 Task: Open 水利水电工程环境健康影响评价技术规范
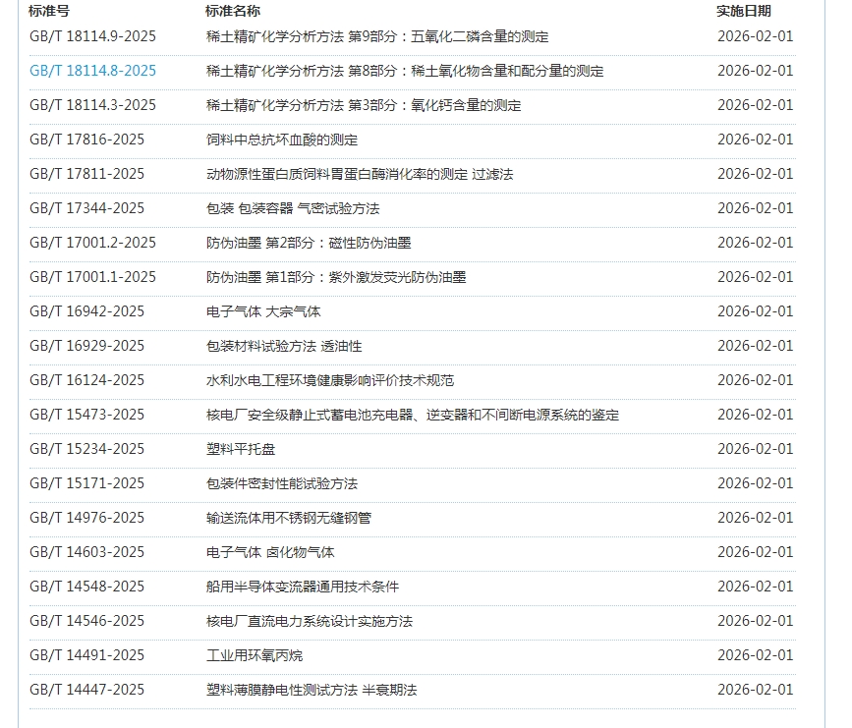330,380
